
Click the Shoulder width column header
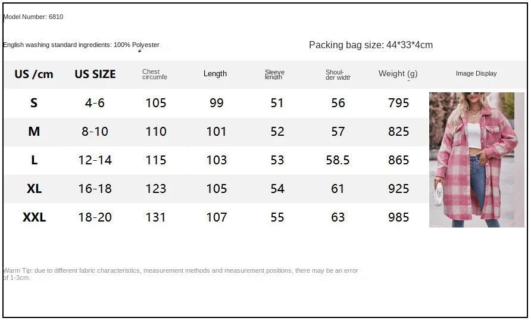338,74
